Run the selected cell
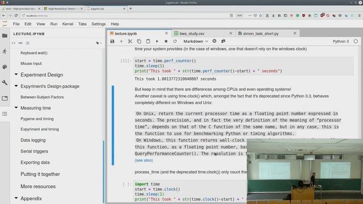The width and height of the screenshot is (363, 204). tap(157, 41)
